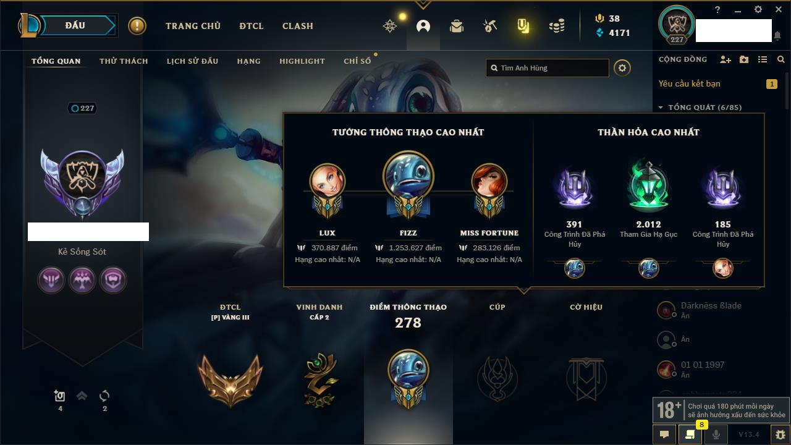
Task: Toggle the chat bubble panel
Action: pos(664,434)
